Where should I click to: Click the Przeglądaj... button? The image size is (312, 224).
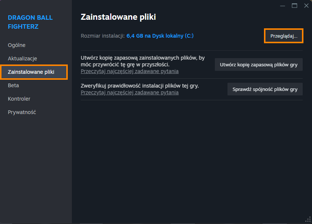[284, 36]
